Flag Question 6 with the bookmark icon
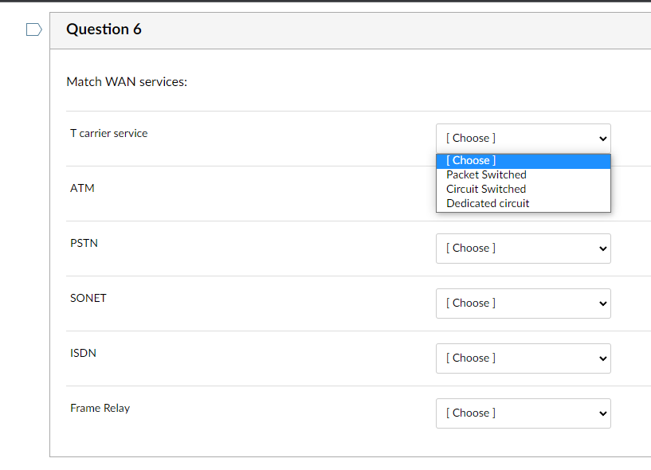Screen dimensions: 651x470 [x=34, y=29]
